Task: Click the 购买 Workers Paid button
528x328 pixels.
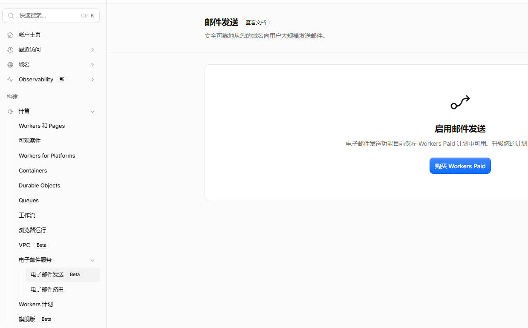Action: point(460,166)
